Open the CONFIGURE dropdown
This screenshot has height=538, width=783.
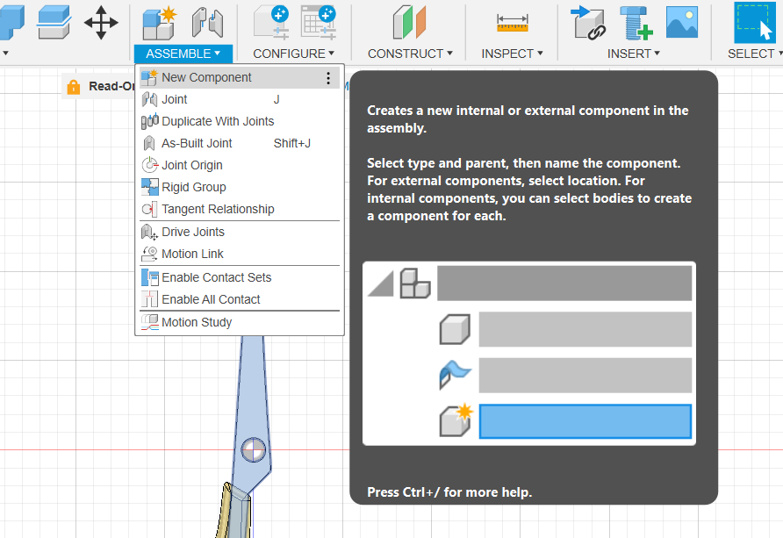[x=293, y=54]
